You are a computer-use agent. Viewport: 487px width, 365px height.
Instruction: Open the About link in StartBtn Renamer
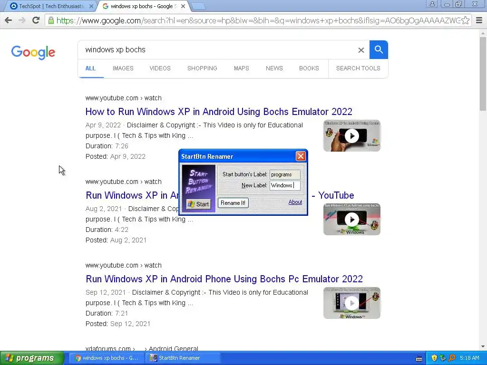295,202
